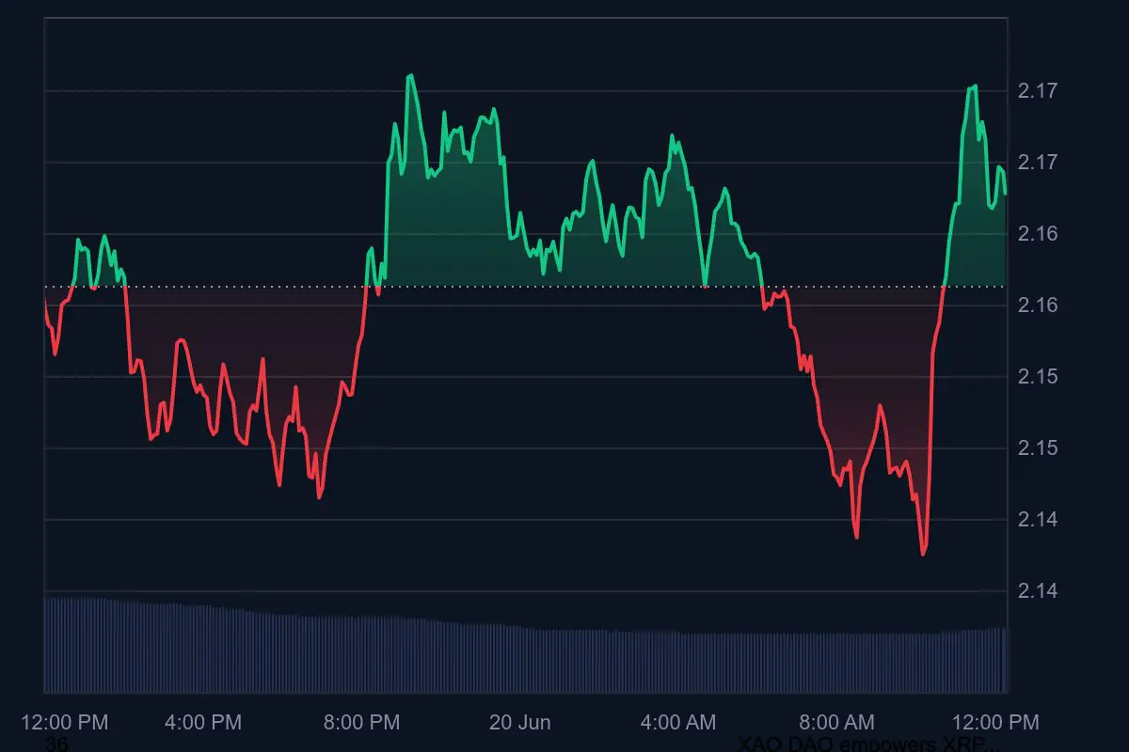Click the green peak at chart's far right
Viewport: 1129px width, 752px height.
click(x=974, y=86)
